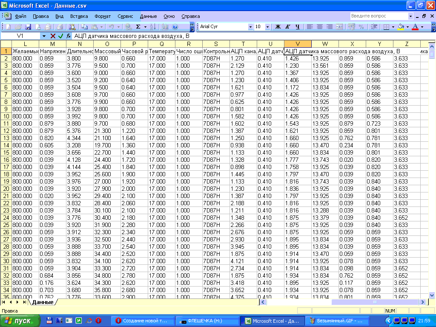Click the Insert Hyperlink icon
The width and height of the screenshot is (436, 327).
point(128,27)
